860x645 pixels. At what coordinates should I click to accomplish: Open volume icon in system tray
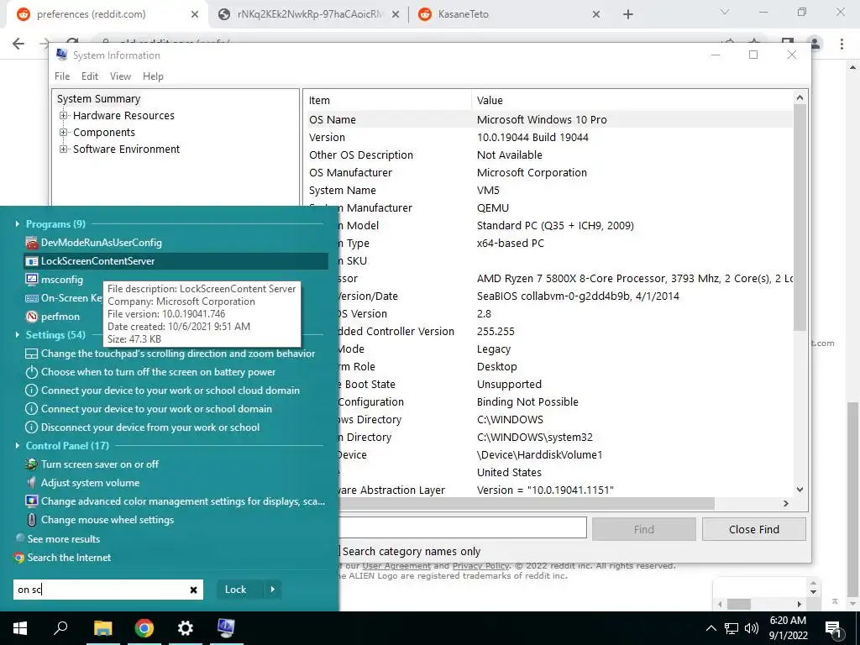pos(752,628)
